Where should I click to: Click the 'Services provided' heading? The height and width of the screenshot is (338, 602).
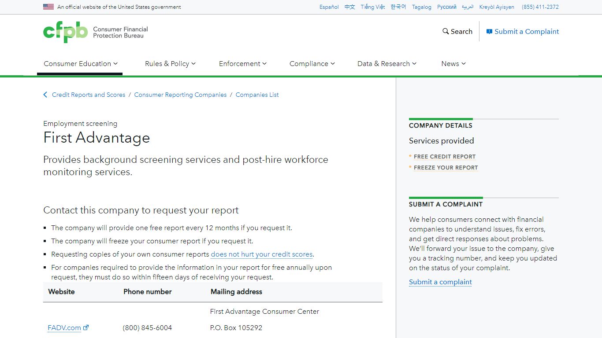coord(442,141)
